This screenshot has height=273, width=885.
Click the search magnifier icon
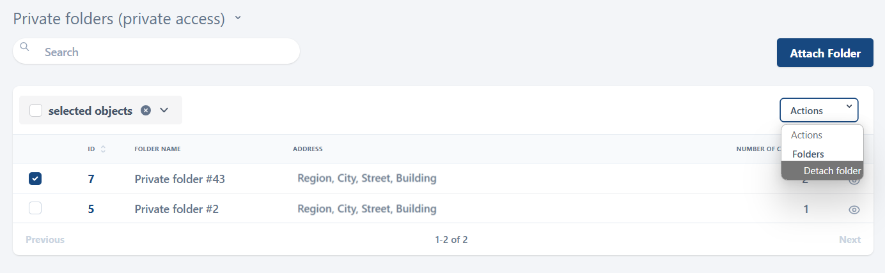click(x=24, y=47)
